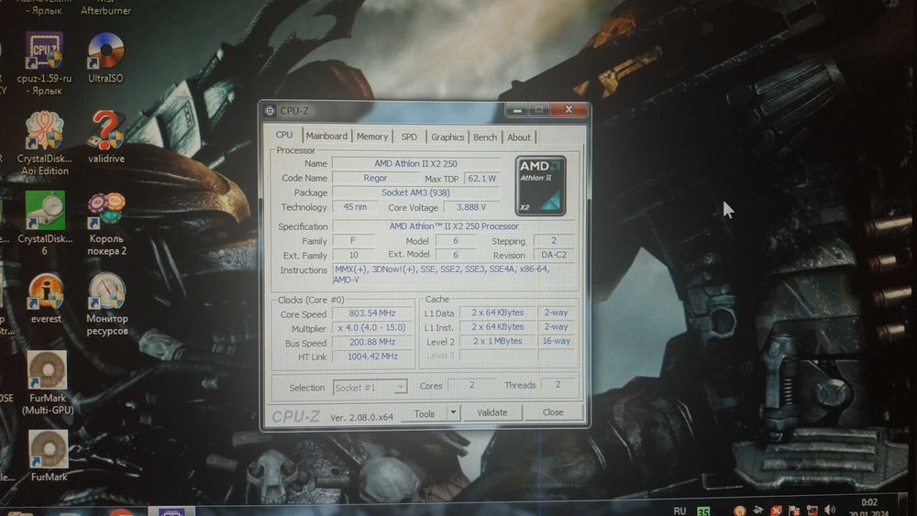
Task: Click the Close button in CPU-Z
Action: 553,412
